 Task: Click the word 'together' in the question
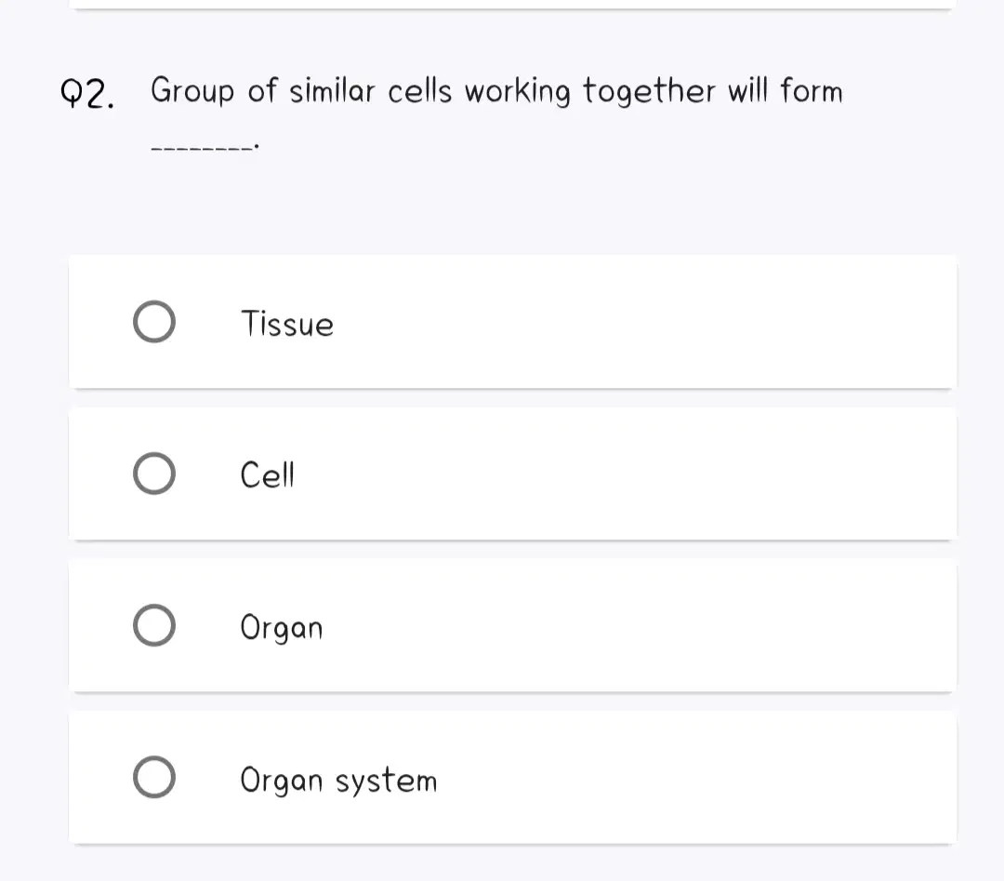coord(649,91)
